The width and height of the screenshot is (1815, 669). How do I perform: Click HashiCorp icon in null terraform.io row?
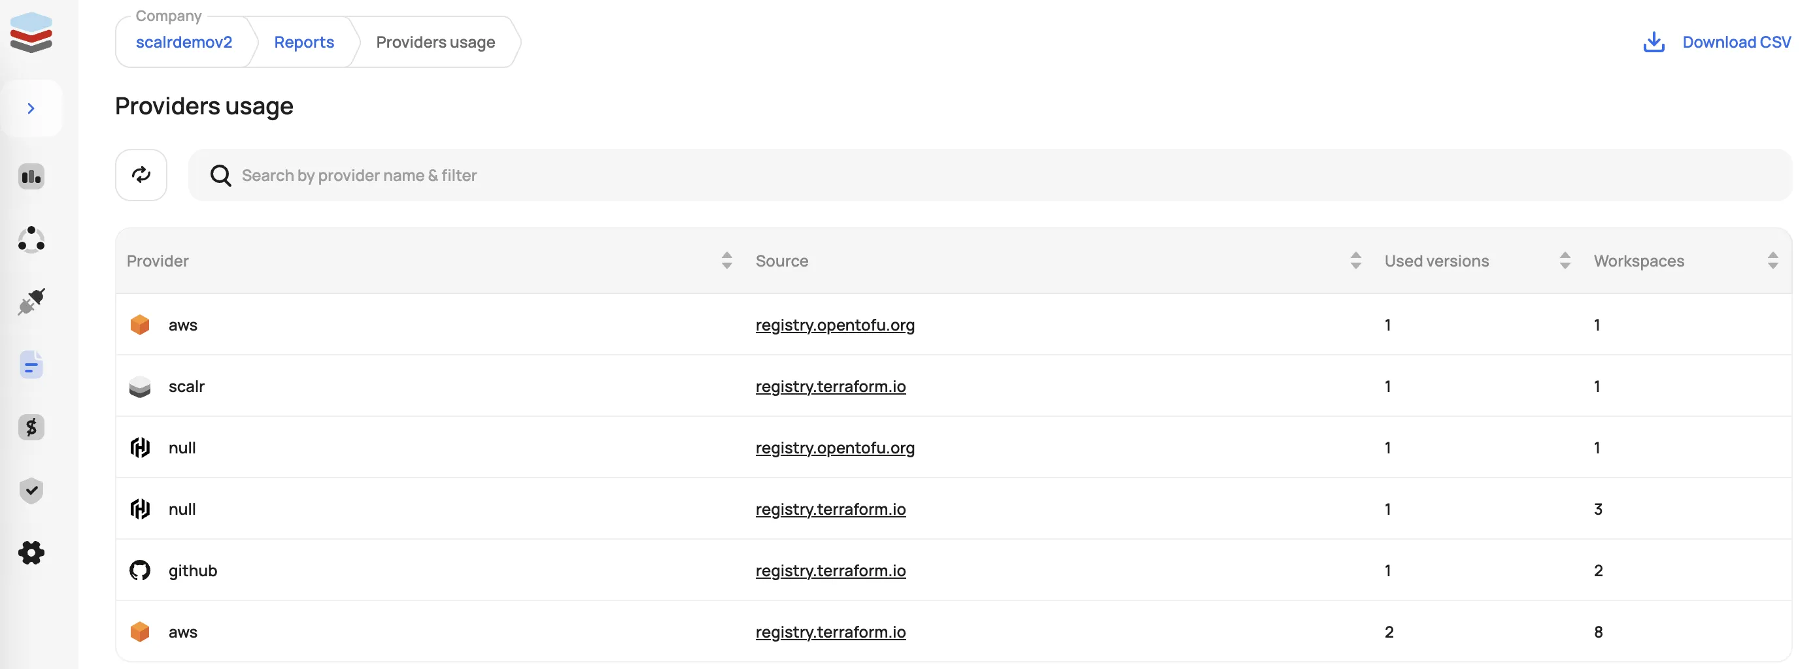[x=139, y=508]
